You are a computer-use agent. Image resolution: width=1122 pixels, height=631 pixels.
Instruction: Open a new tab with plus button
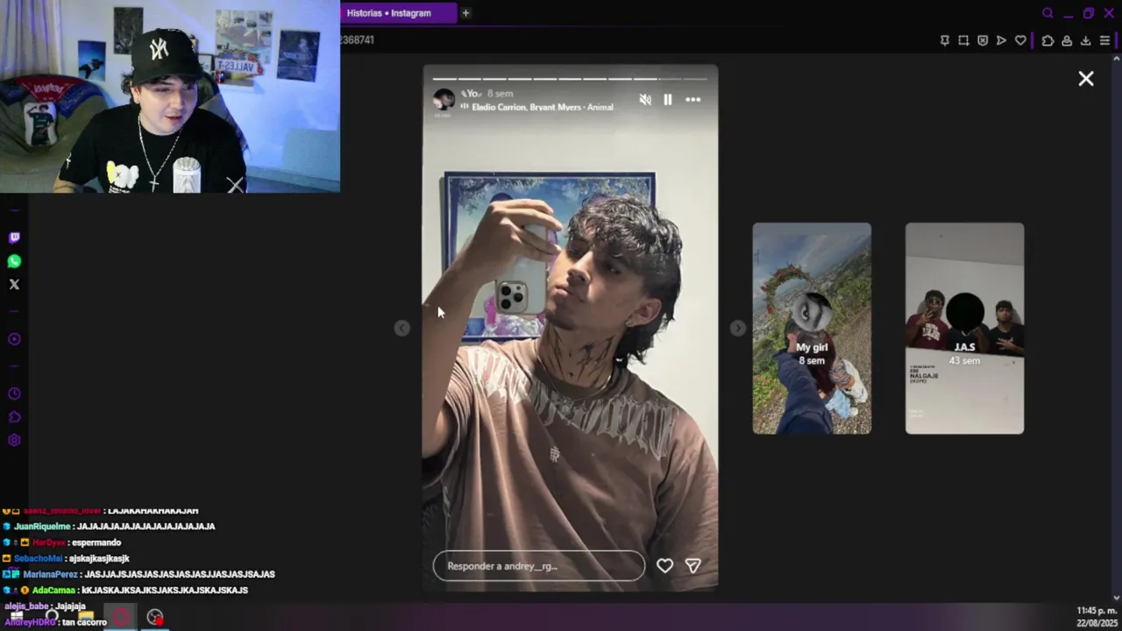pos(465,13)
